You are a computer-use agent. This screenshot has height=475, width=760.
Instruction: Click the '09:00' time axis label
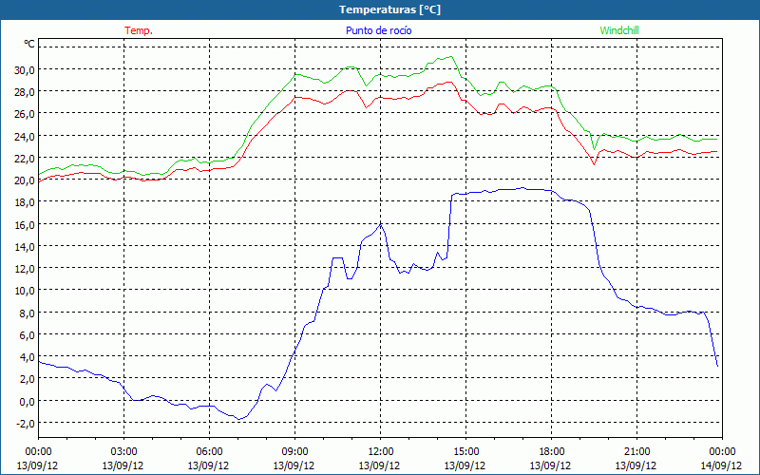coord(294,452)
